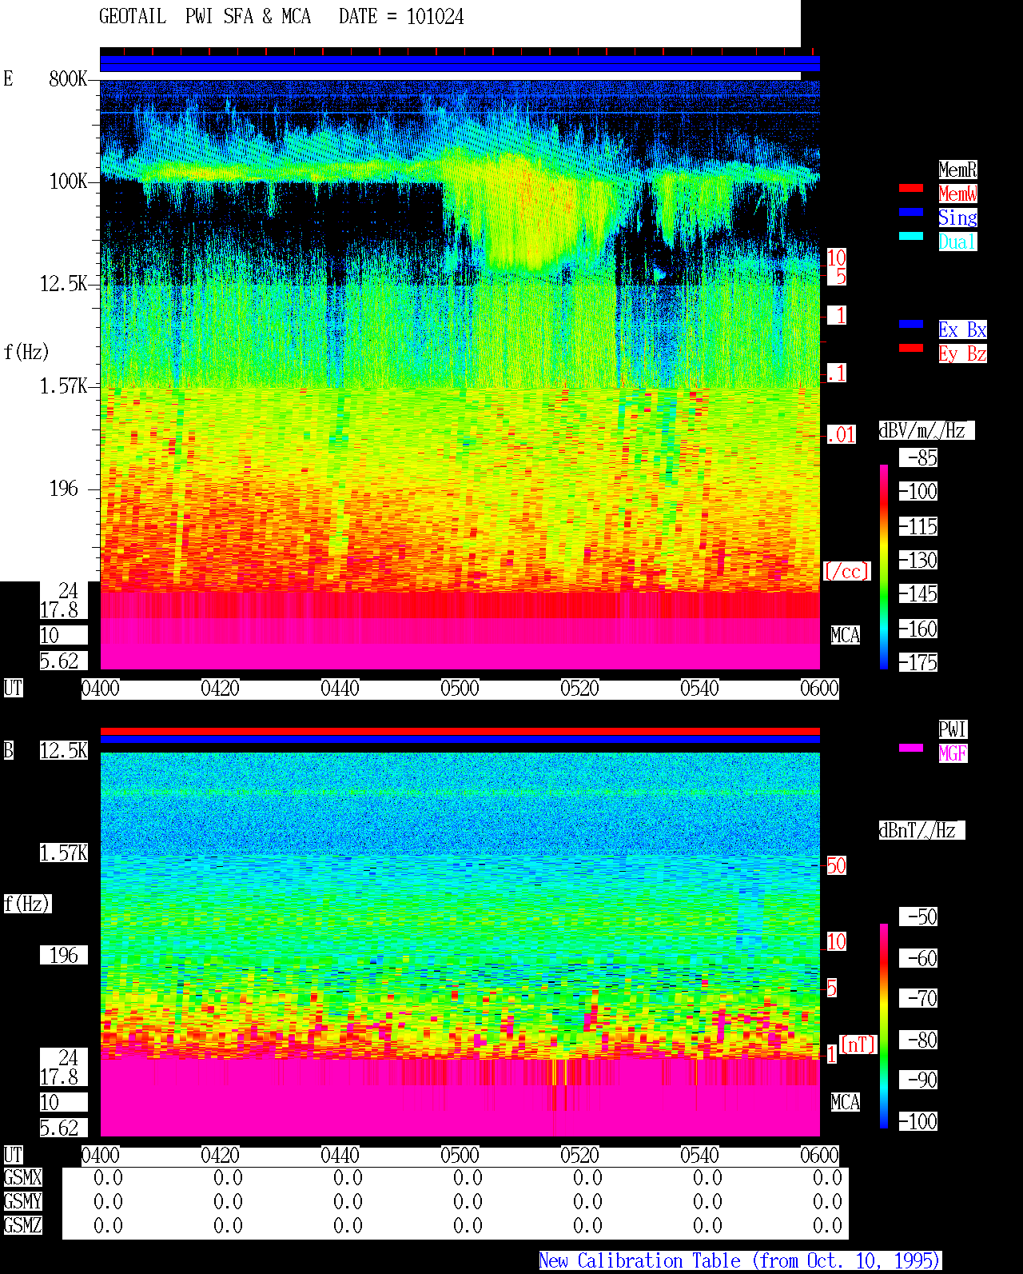The image size is (1023, 1274).
Task: Click the 0500 tick on upper UT axis
Action: tap(460, 689)
